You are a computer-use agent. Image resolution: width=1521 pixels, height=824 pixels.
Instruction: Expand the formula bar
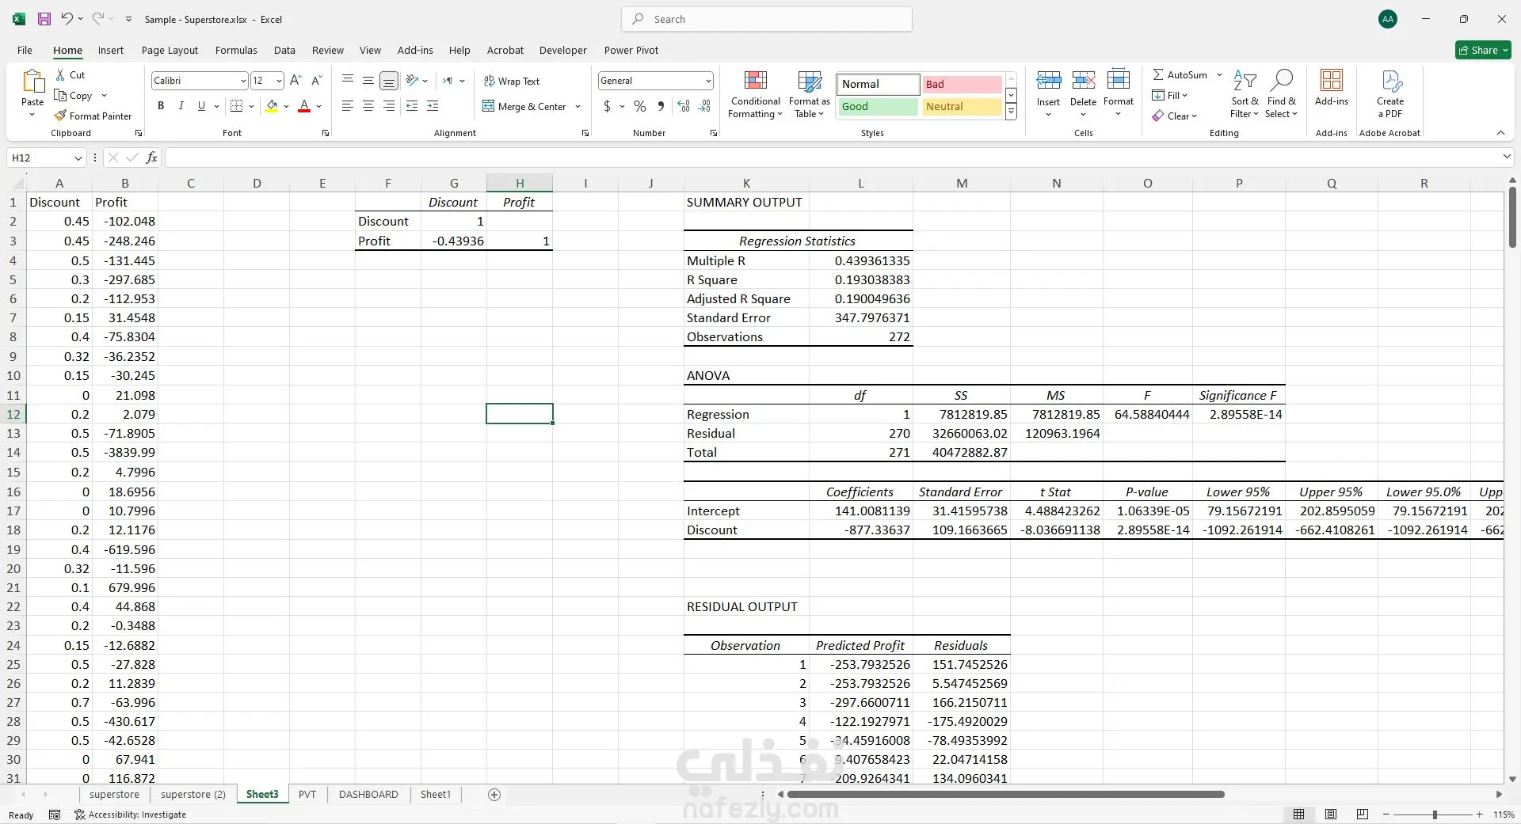1506,157
